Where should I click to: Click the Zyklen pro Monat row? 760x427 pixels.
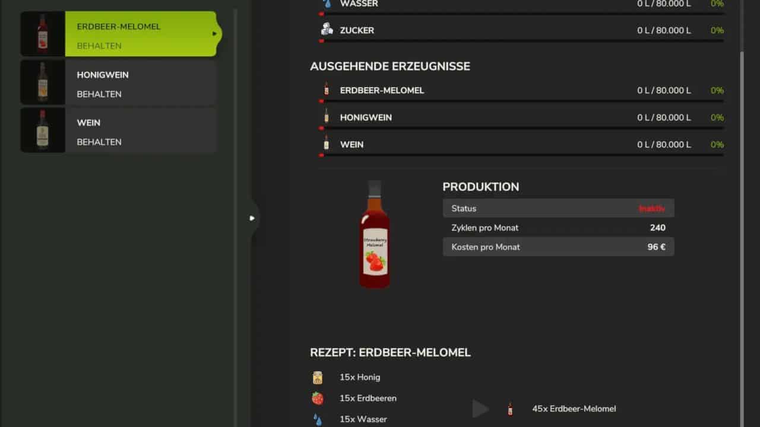558,228
